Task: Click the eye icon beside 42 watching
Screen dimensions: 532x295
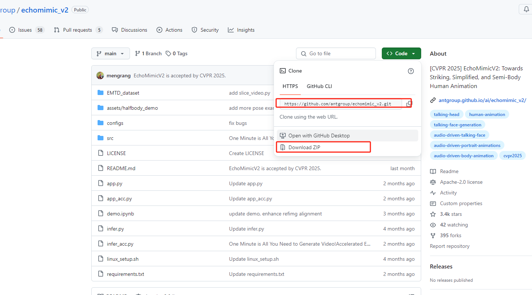Action: tap(433, 225)
